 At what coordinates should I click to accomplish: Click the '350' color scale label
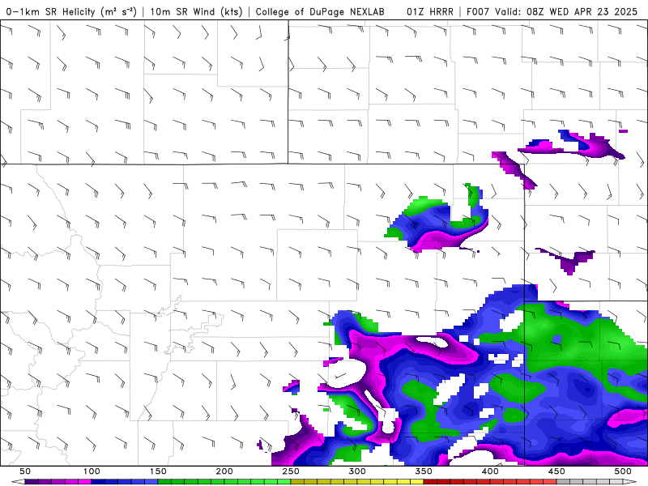[424, 471]
